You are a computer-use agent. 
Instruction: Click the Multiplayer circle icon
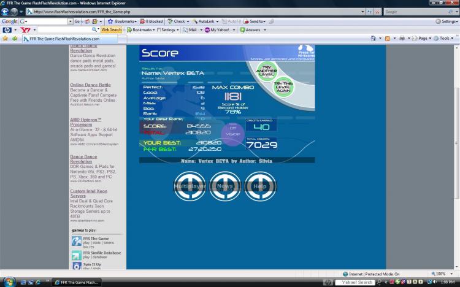click(190, 186)
